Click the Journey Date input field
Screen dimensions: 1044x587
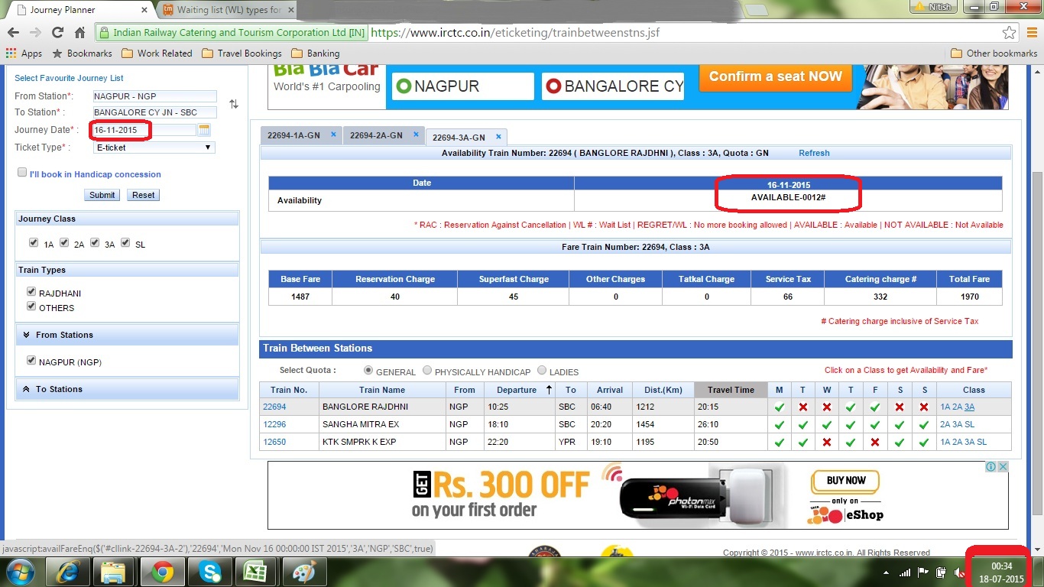(x=144, y=130)
